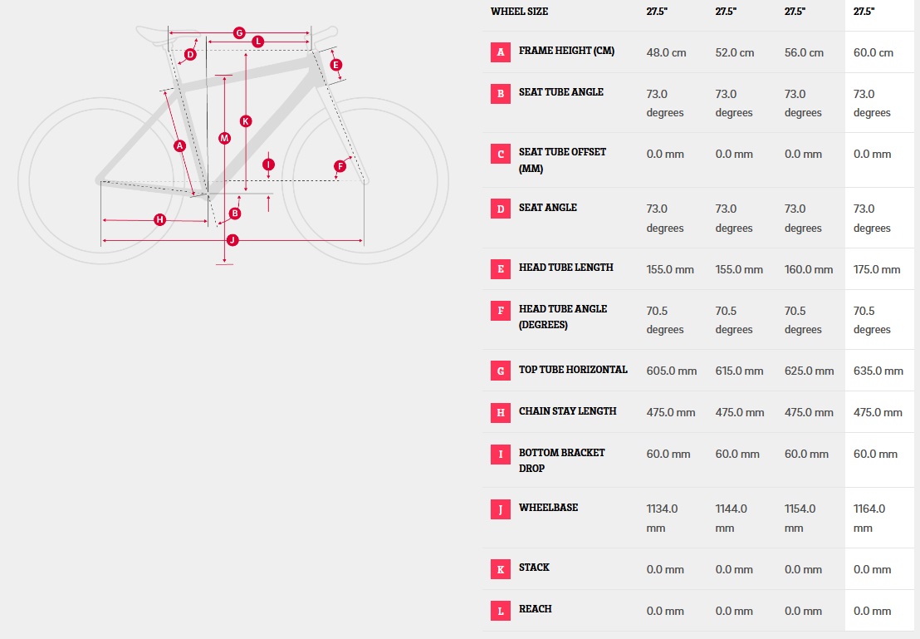
Task: Click the red B Seat Tube Angle icon
Action: 501,93
